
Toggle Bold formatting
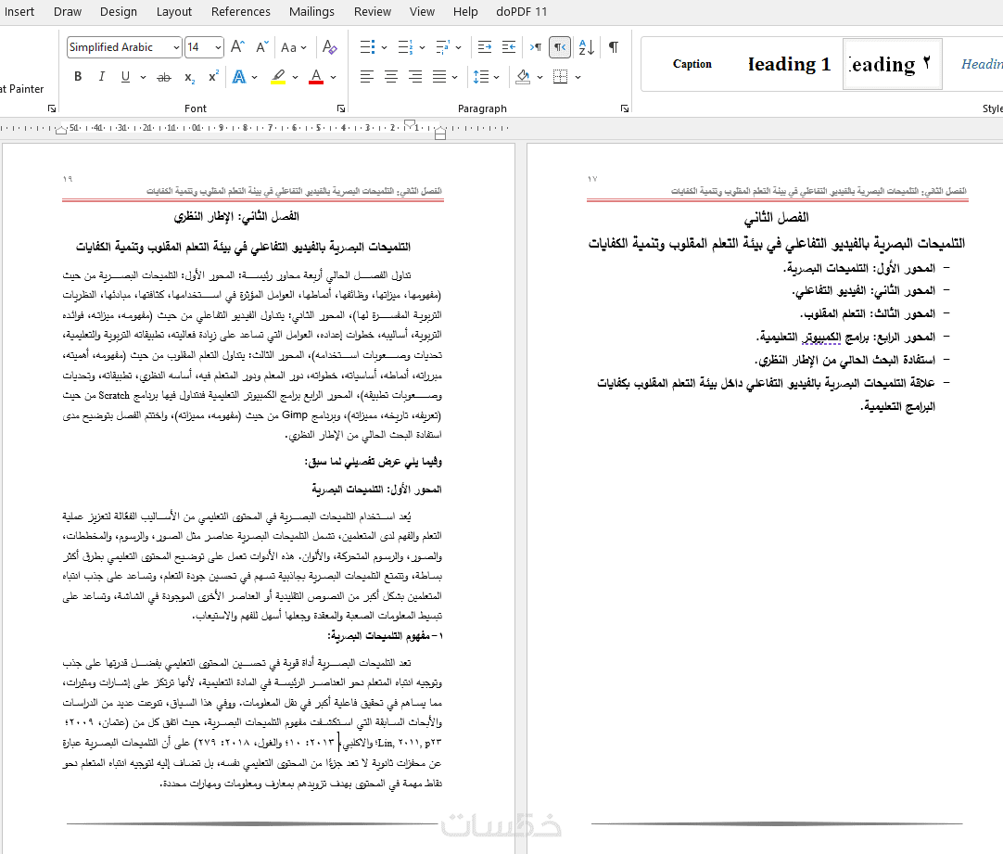coord(78,77)
